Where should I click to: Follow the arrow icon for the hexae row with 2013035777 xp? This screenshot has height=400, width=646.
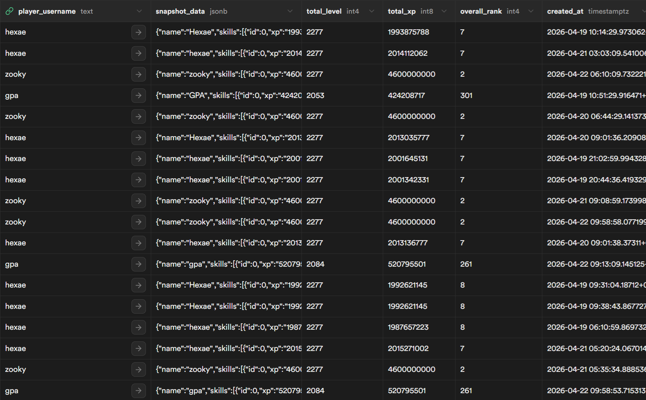tap(139, 138)
